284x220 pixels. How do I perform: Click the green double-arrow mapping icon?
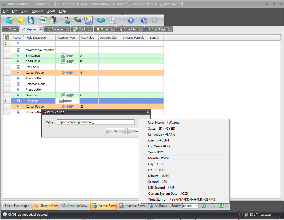point(43,20)
